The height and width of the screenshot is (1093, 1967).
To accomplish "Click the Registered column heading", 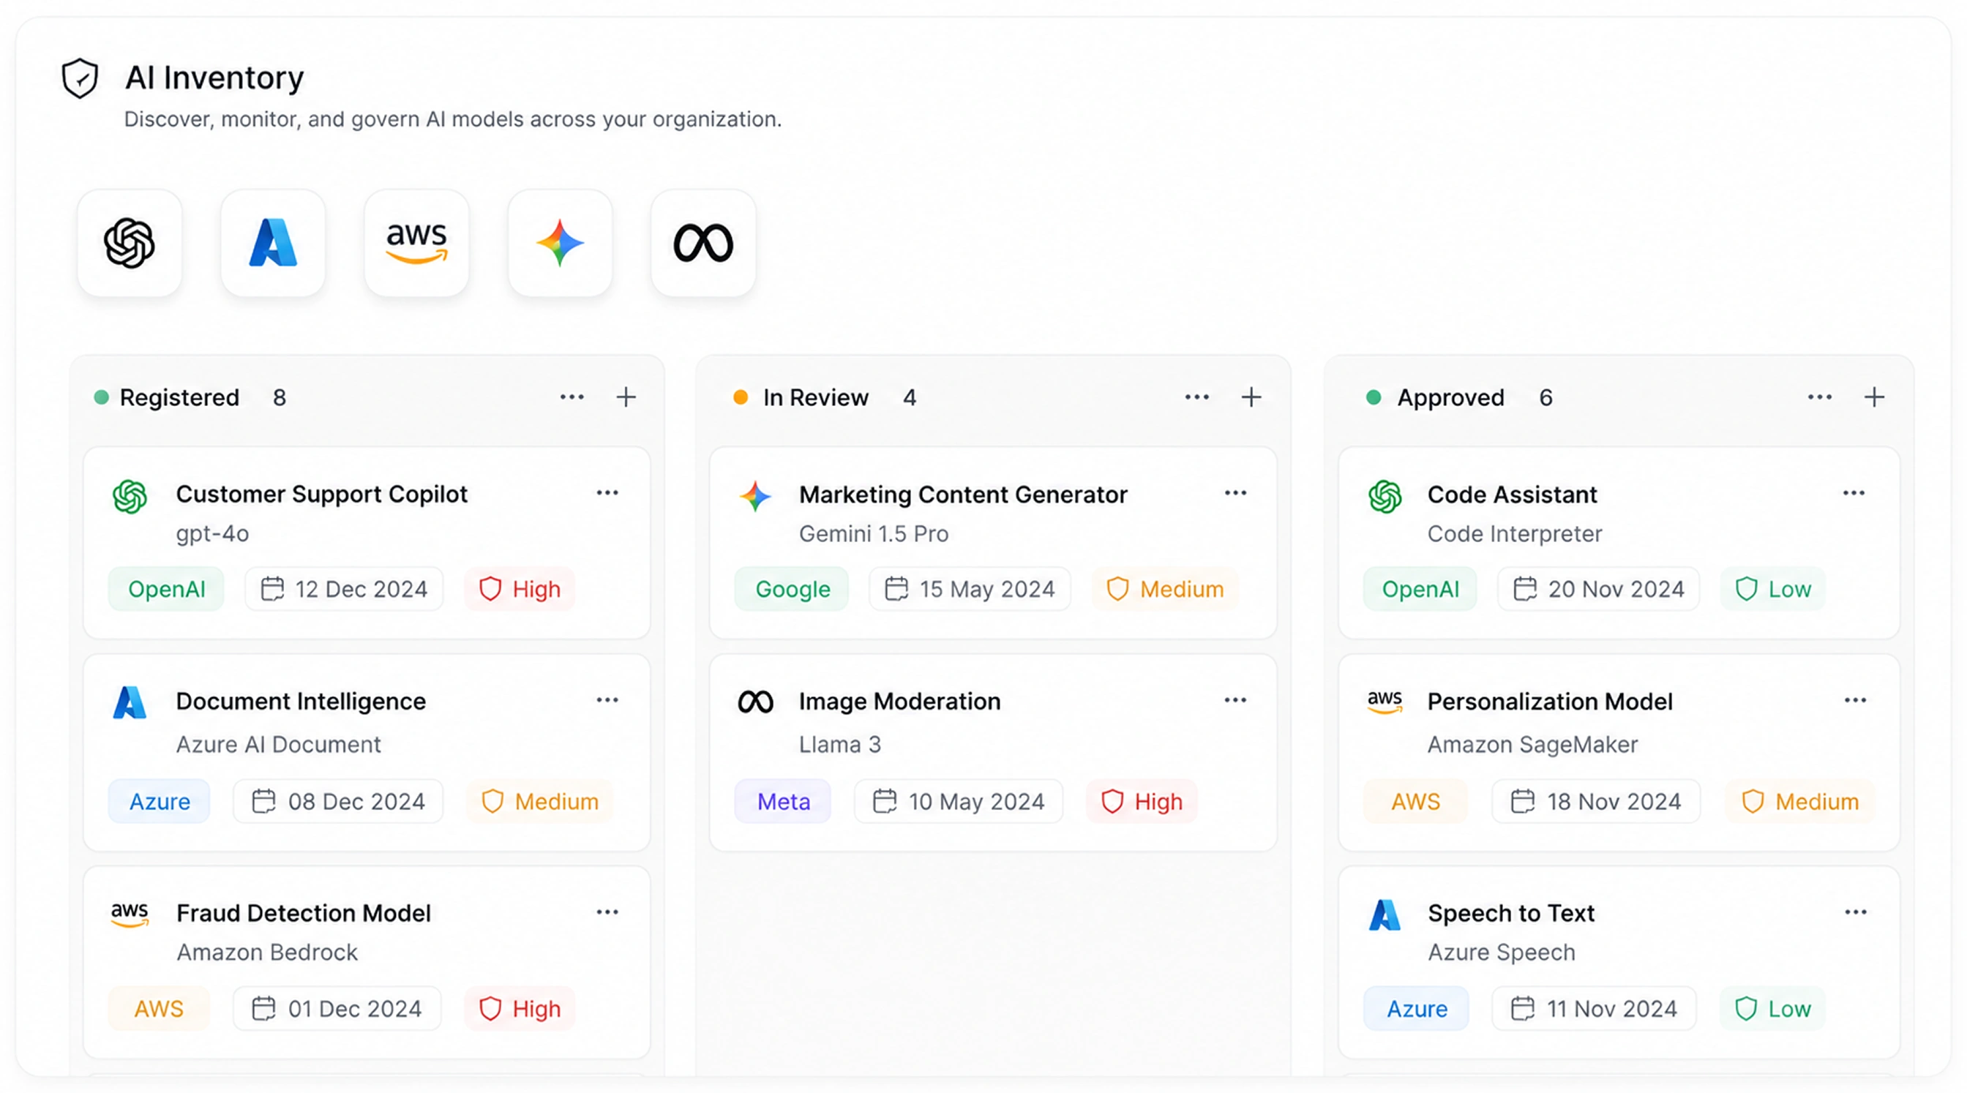I will (179, 398).
